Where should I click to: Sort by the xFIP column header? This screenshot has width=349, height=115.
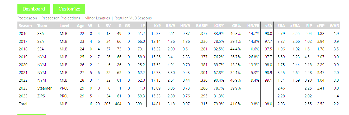pyautogui.click(x=320, y=26)
